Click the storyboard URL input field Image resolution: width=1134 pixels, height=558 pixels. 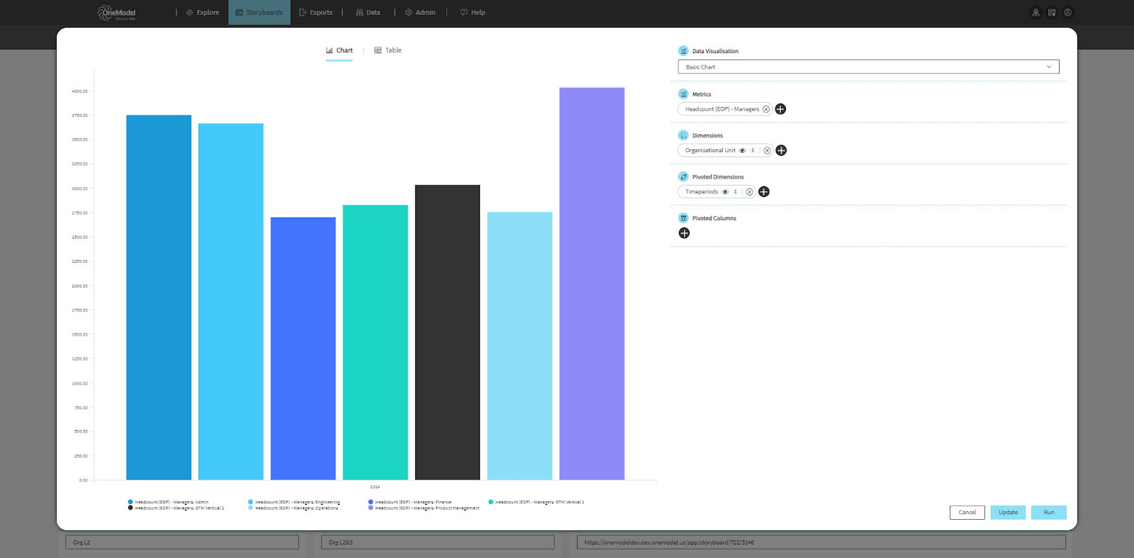(821, 542)
